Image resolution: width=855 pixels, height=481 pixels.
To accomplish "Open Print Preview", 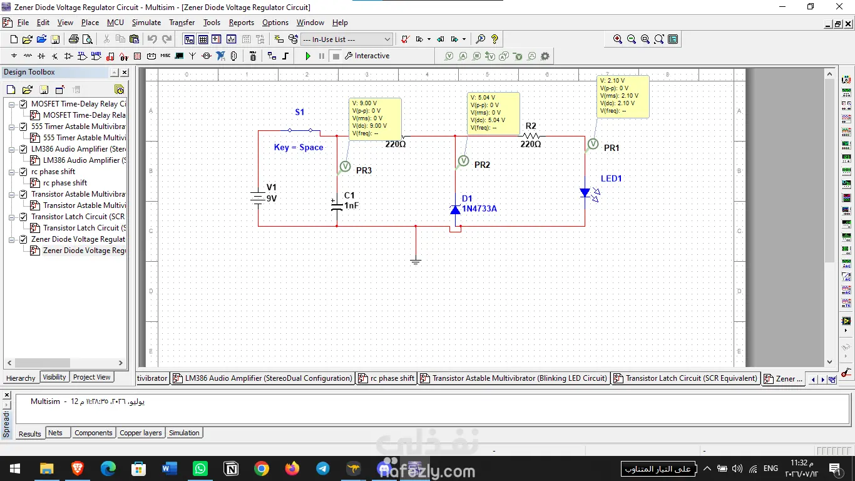I will [88, 39].
